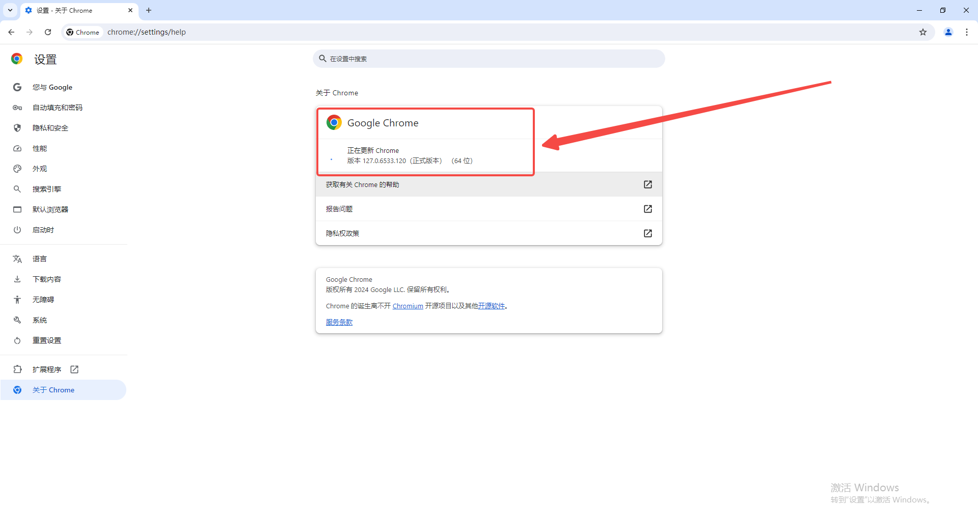The image size is (978, 530).
Task: Open 获取有关 Chrome 的帮助 row
Action: point(489,184)
